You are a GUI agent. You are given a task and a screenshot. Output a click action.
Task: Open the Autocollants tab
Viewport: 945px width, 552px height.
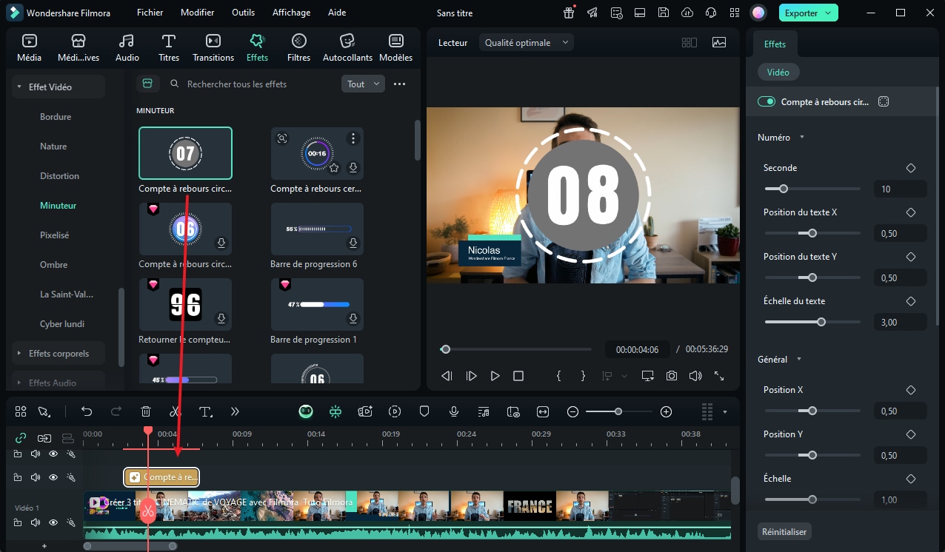click(x=348, y=47)
